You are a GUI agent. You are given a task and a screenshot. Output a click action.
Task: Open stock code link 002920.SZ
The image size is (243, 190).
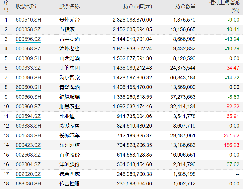pos(28,174)
